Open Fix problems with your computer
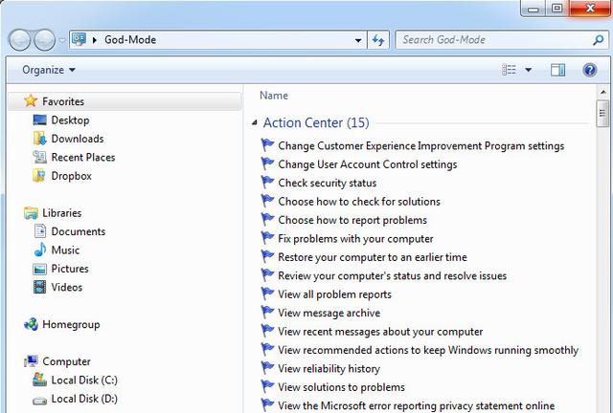 tap(355, 239)
